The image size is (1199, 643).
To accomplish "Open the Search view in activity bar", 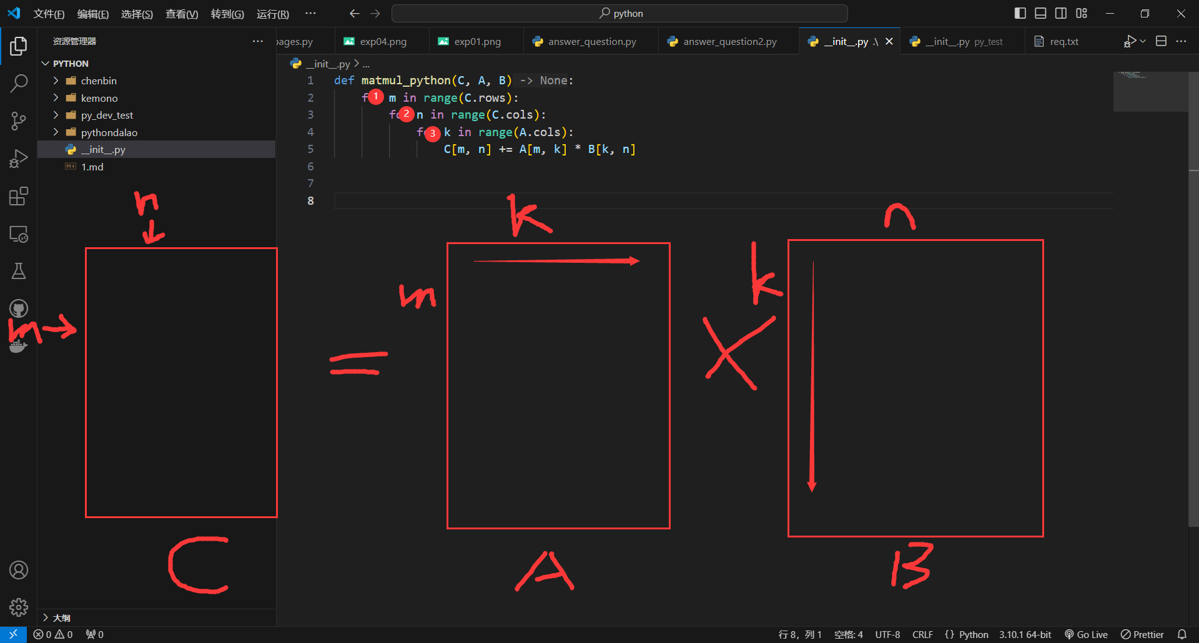I will tap(19, 83).
